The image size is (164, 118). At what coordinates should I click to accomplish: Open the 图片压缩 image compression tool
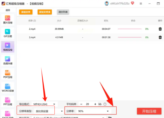click(8, 19)
